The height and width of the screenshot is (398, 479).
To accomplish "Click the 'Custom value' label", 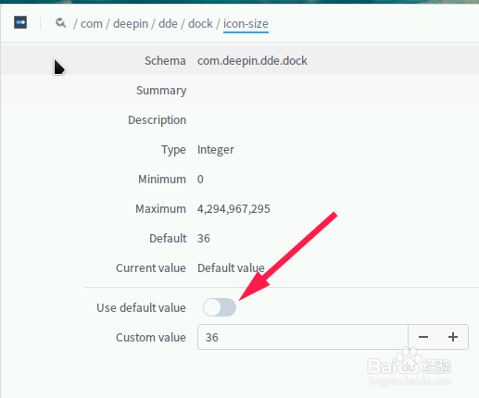I will pyautogui.click(x=151, y=338).
